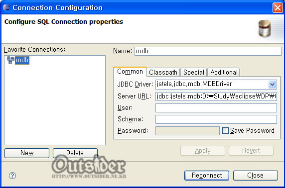Screen dimensions: 285x188
Task: Open the Special tab
Action: (194, 72)
